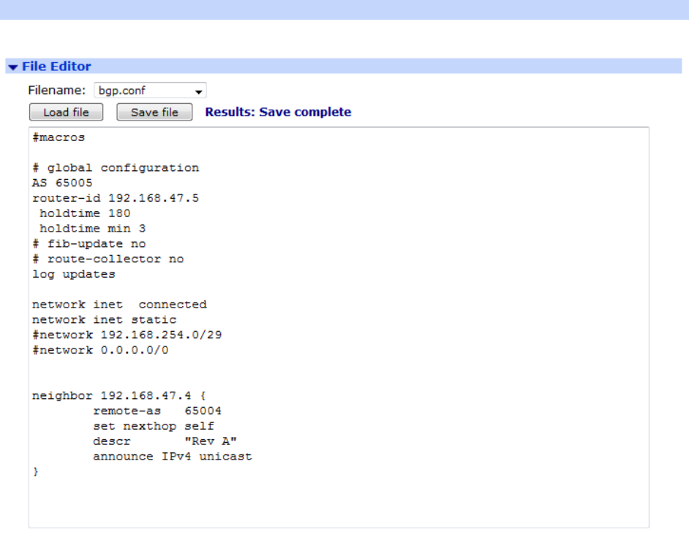This screenshot has height=556, width=689.
Task: Click the '#macros' line in editor
Action: (59, 137)
